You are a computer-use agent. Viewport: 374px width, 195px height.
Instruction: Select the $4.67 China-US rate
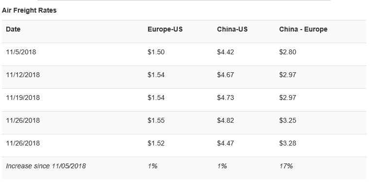tap(225, 75)
